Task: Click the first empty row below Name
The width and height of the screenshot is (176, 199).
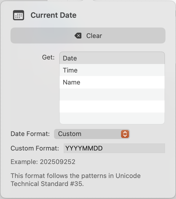Action: (x=112, y=94)
